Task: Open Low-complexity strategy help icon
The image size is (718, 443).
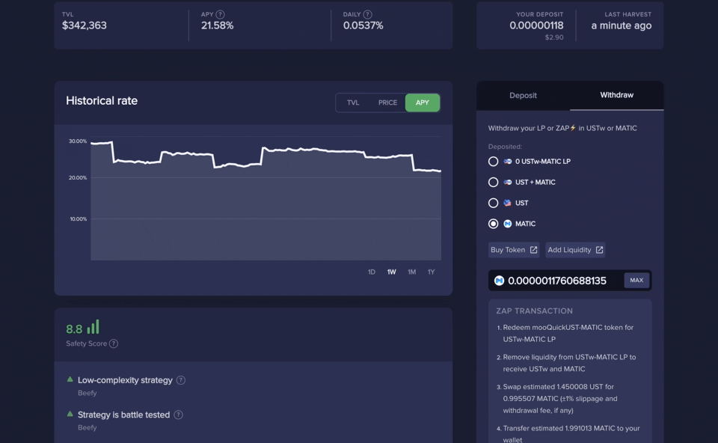Action: click(x=181, y=380)
